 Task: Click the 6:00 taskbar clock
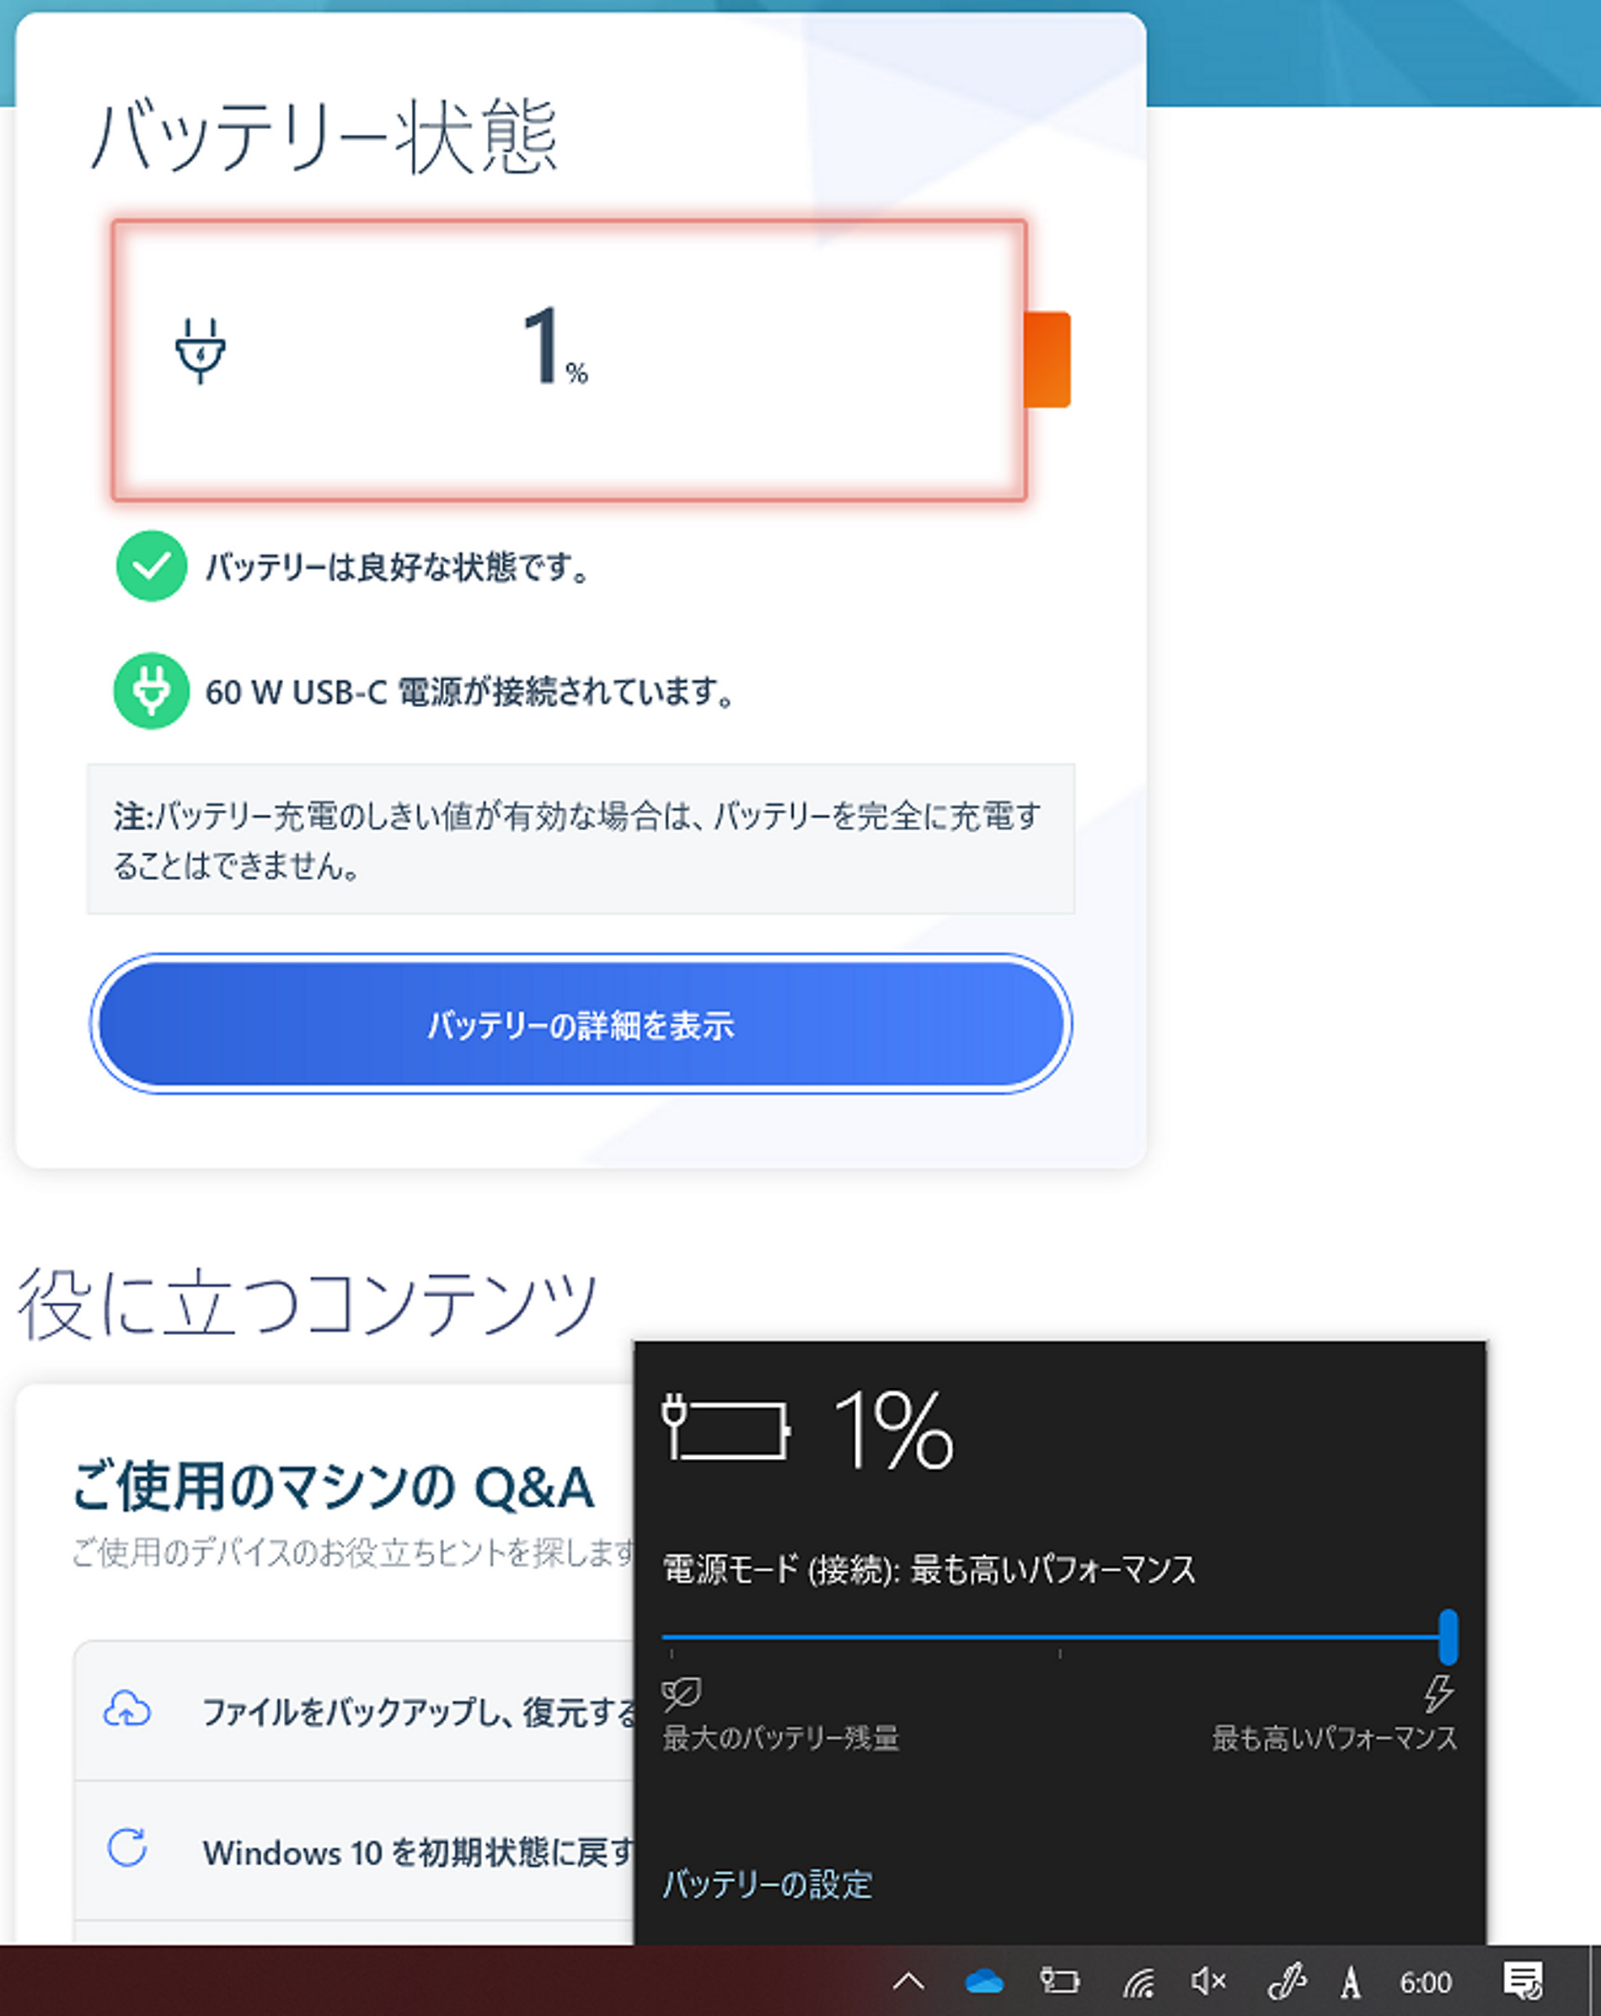(1425, 1982)
